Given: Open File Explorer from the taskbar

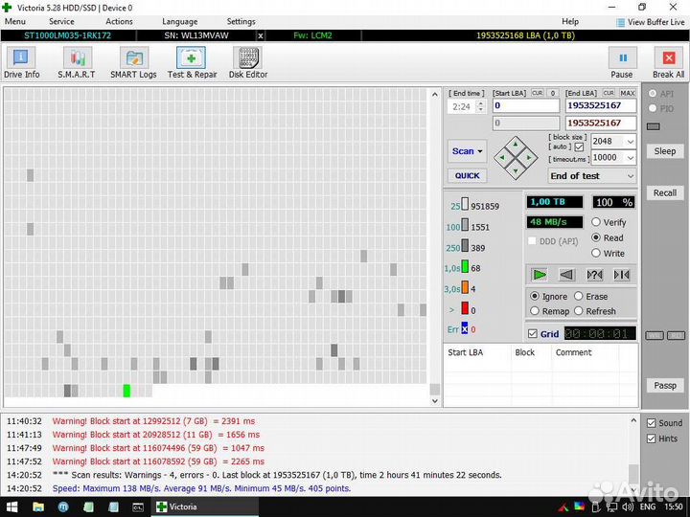Looking at the screenshot, I should 38,506.
